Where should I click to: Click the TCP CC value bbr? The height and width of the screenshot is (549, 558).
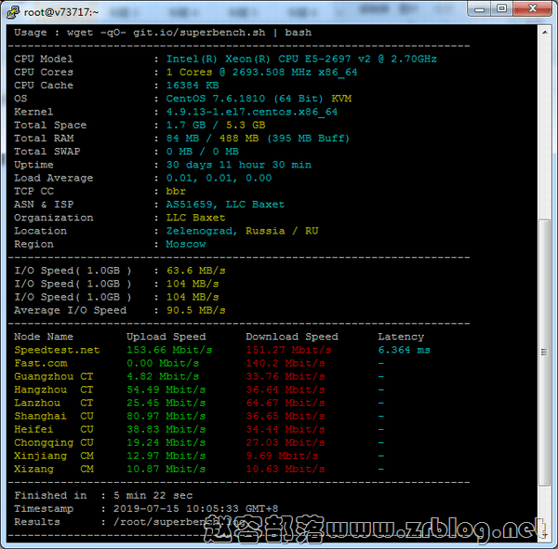point(176,191)
